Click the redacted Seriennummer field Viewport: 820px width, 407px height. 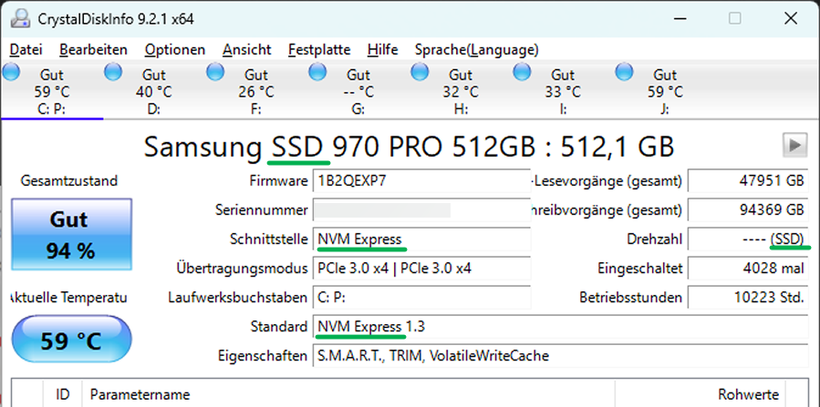pos(421,210)
